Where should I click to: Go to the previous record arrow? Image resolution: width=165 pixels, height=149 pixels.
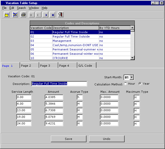[39, 15]
